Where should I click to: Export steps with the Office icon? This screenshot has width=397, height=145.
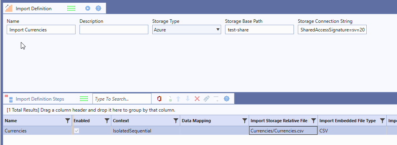coord(159,99)
